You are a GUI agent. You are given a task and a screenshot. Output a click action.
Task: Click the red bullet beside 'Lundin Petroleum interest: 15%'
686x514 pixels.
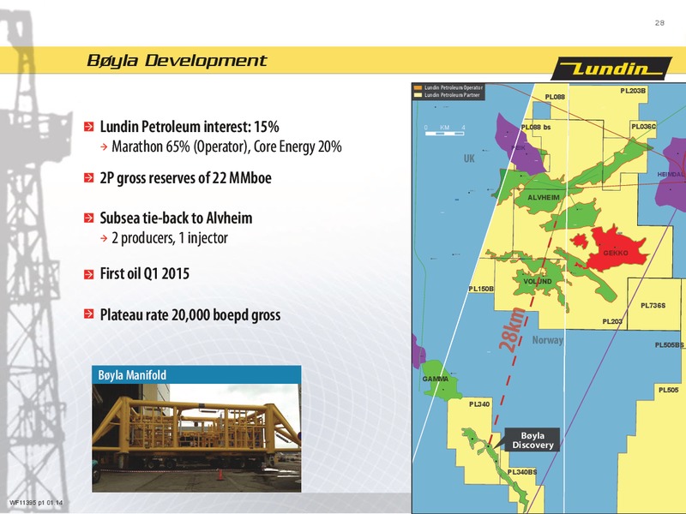89,127
